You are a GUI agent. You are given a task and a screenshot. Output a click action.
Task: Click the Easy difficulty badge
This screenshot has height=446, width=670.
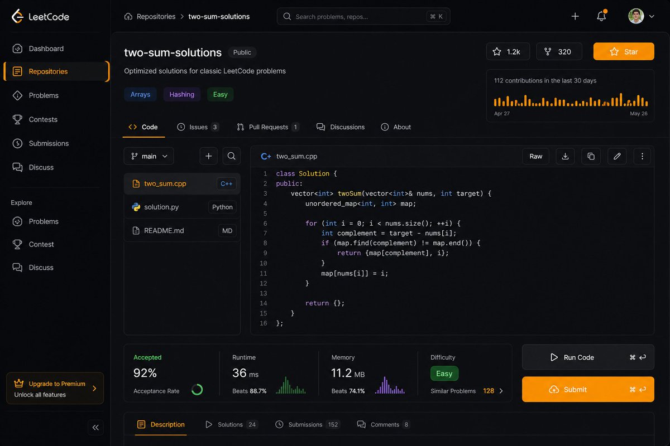point(444,374)
